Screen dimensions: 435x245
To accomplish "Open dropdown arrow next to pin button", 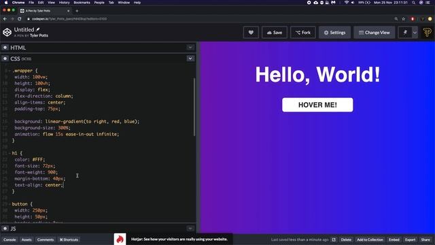I will pyautogui.click(x=415, y=33).
